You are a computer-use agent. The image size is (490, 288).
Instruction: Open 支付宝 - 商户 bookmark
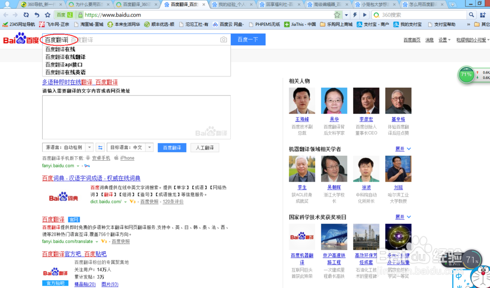(373, 24)
